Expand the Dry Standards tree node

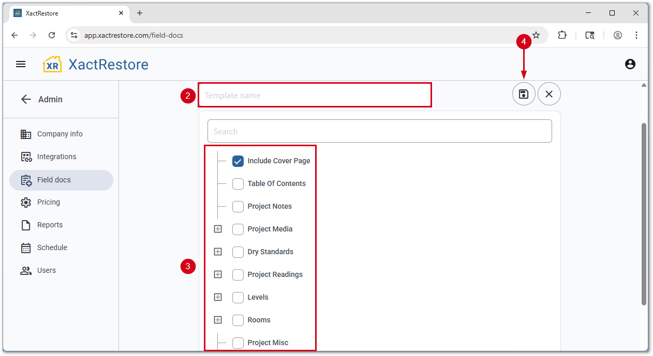pos(218,252)
